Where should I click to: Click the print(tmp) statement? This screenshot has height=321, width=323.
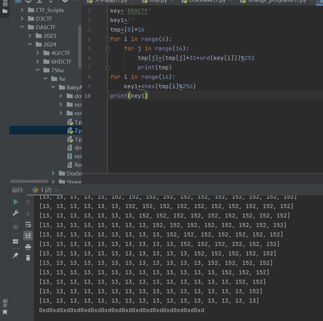[x=155, y=67]
